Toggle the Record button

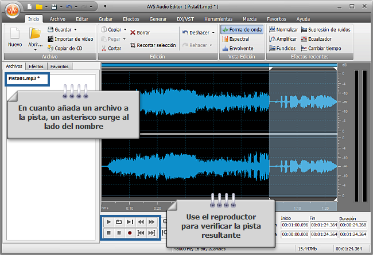pyautogui.click(x=130, y=233)
